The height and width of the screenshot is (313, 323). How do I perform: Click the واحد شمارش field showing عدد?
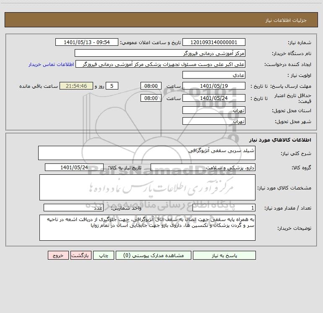73,208
